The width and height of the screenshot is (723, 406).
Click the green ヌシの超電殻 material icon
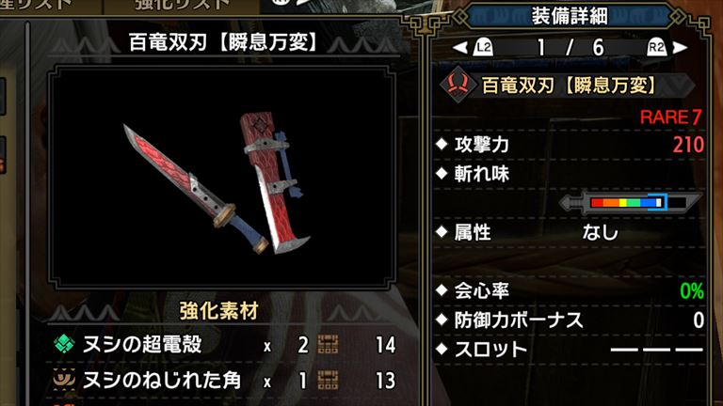click(x=64, y=344)
